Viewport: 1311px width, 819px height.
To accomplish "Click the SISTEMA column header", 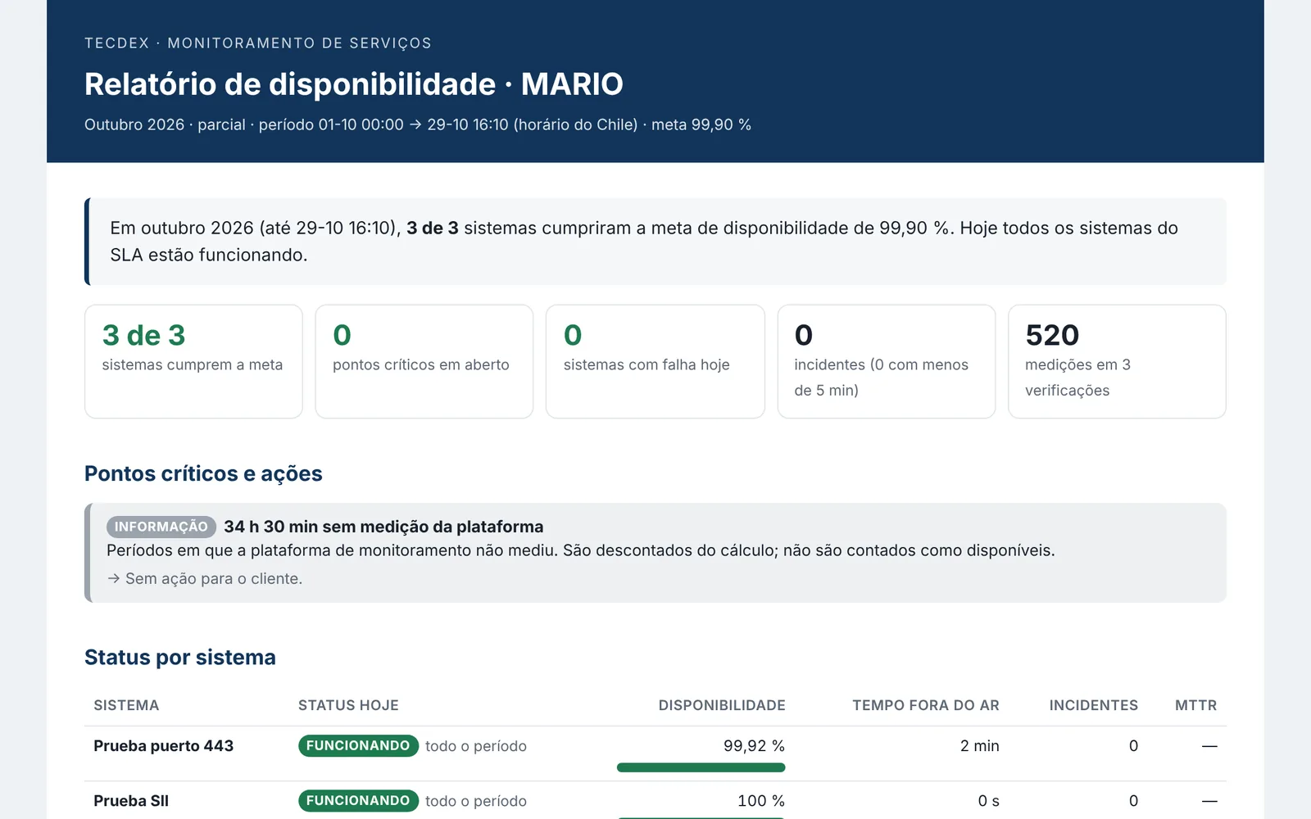I will [x=126, y=705].
